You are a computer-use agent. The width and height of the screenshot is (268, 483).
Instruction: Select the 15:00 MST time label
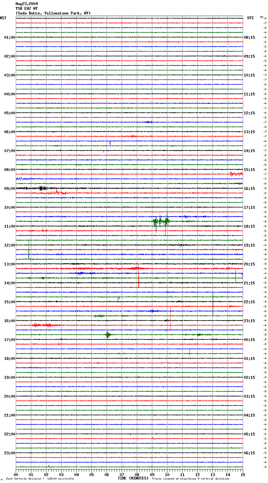tap(10, 302)
